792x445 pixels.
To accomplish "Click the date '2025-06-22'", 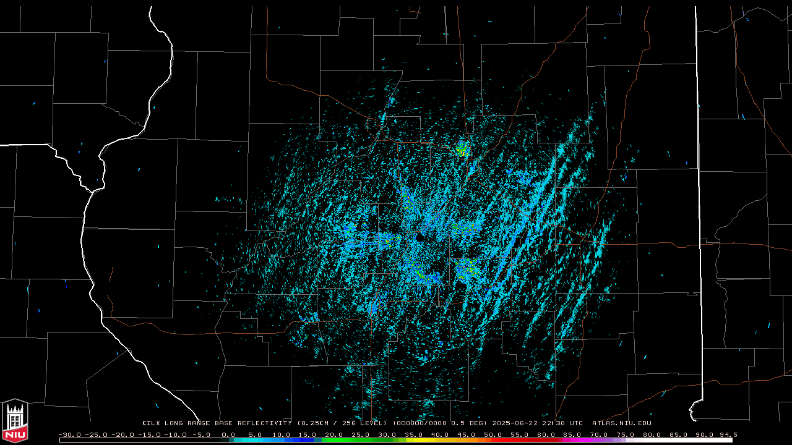I will pyautogui.click(x=515, y=423).
